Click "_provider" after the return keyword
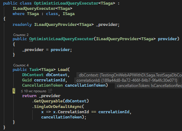Image resolution: width=182 pixels, height=131 pixels. point(50,96)
